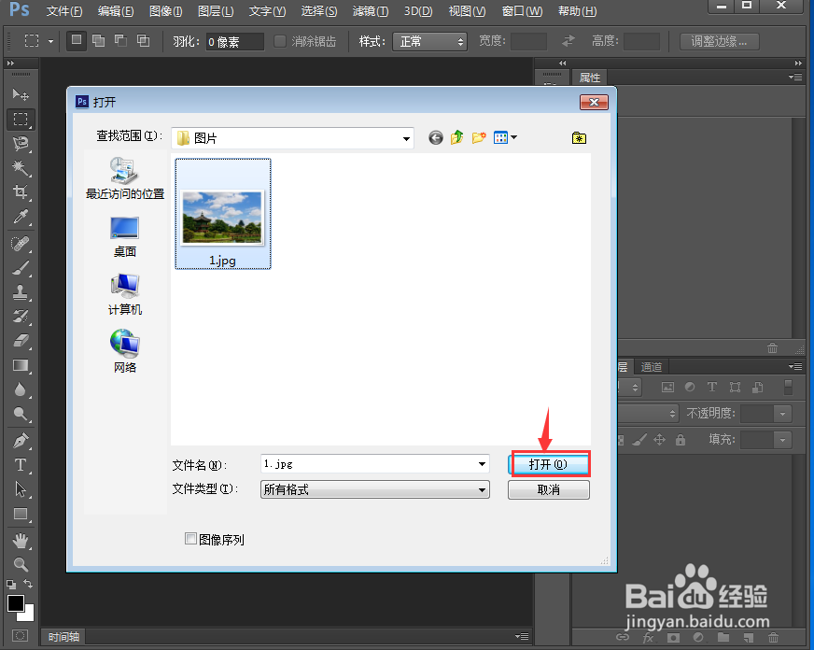Choose New Selection mode in options bar

click(x=77, y=40)
